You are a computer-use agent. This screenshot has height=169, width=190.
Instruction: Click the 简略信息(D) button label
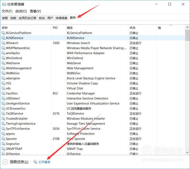[x=19, y=162]
